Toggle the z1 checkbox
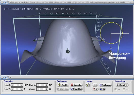This screenshot has width=134, height=95. 115,89
